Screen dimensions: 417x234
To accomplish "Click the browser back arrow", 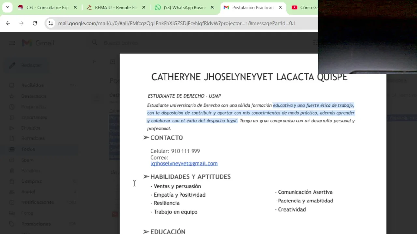I will [8, 23].
